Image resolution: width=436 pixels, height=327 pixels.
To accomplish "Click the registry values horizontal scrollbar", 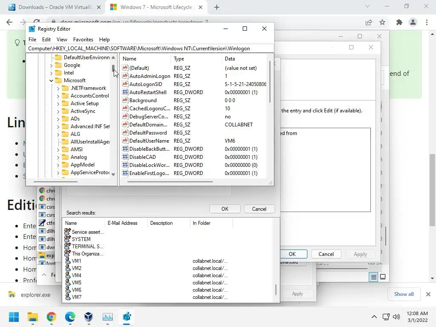I will (x=170, y=182).
